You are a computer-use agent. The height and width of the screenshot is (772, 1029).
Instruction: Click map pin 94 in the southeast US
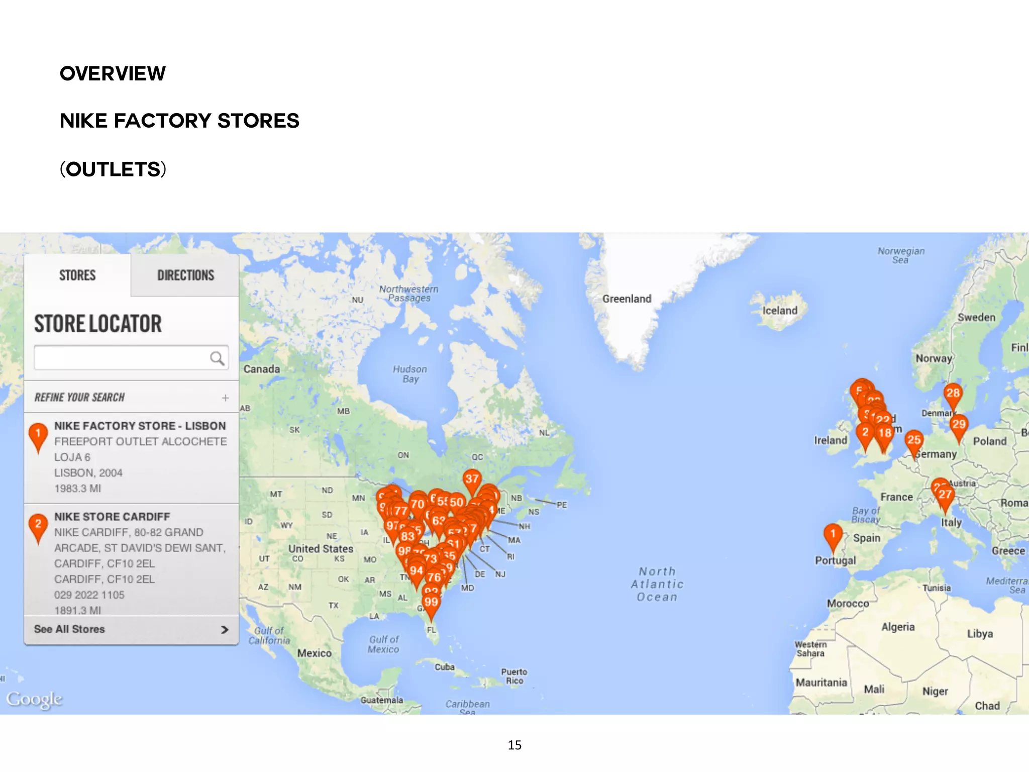[x=416, y=571]
